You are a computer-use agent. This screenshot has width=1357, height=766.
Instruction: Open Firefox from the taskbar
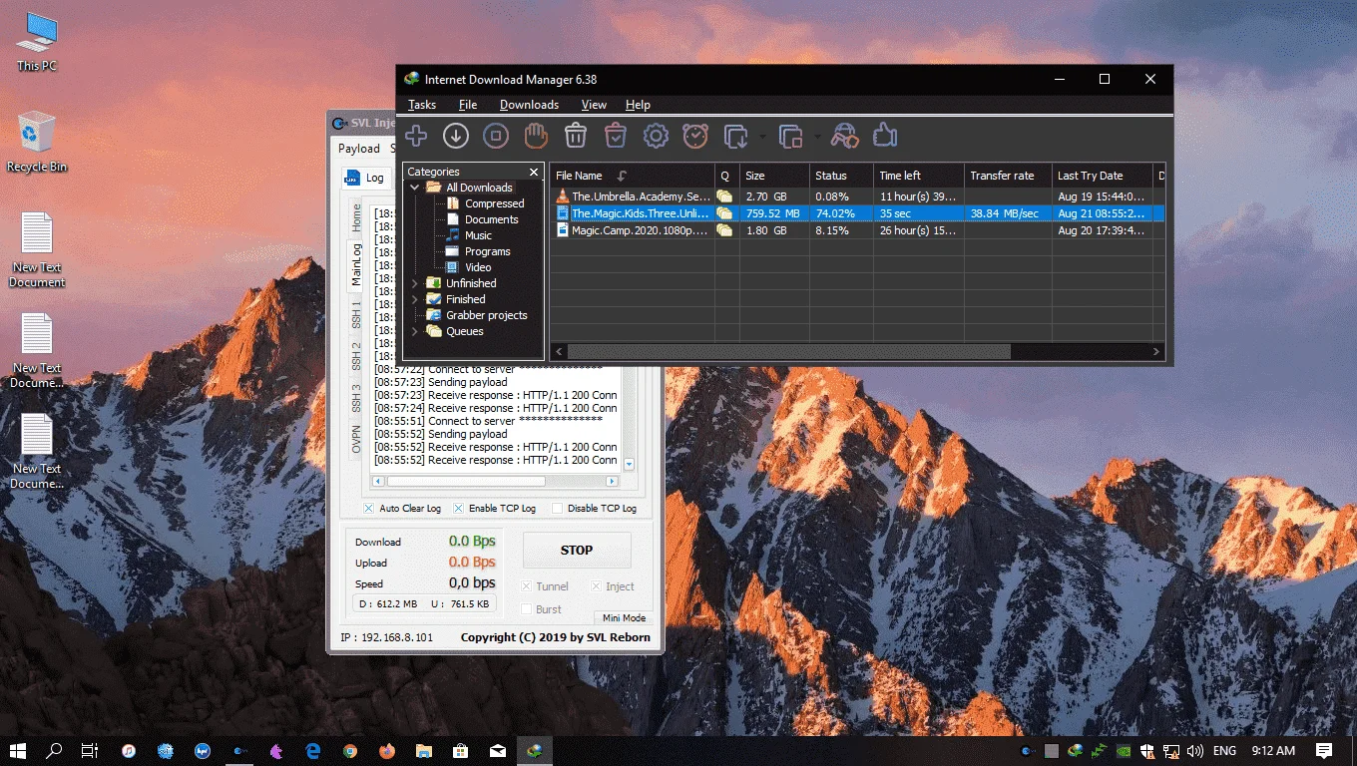click(x=386, y=750)
